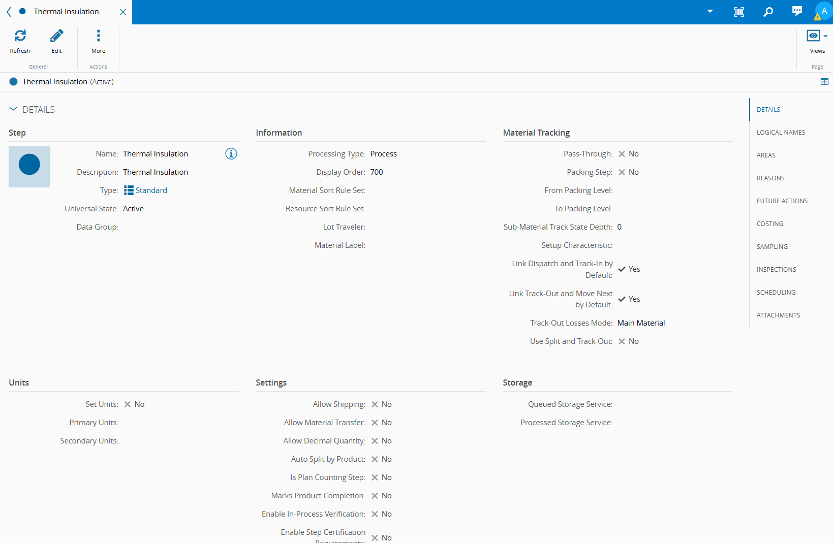
Task: Click the Track-Out Losses Mode value Main Material
Action: tap(641, 323)
